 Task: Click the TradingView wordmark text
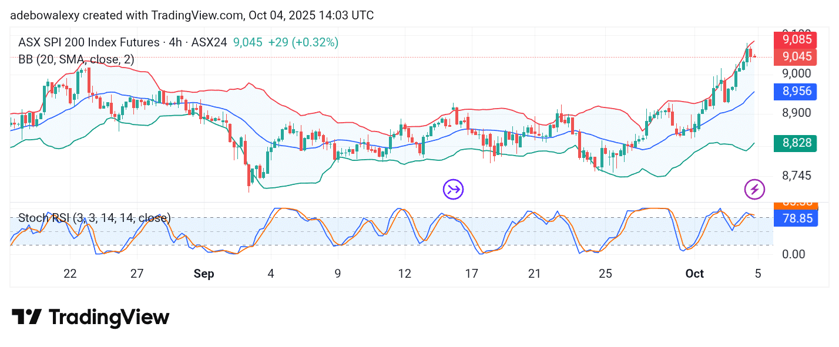click(109, 318)
